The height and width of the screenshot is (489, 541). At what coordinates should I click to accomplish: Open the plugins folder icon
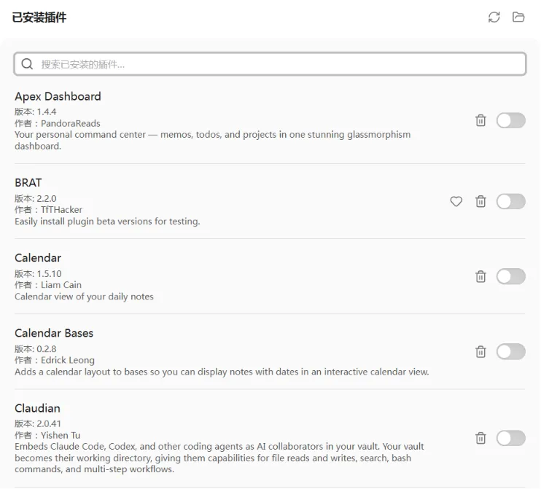pyautogui.click(x=518, y=17)
